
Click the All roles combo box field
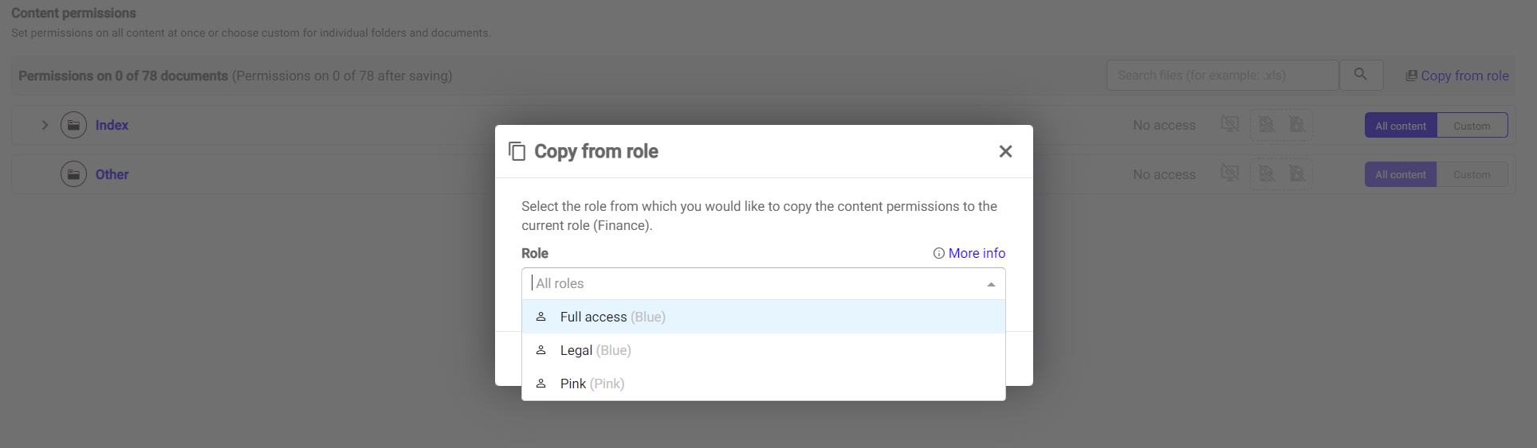coord(749,284)
